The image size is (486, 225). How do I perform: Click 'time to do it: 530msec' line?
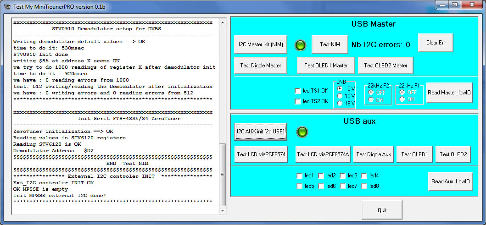click(x=49, y=48)
